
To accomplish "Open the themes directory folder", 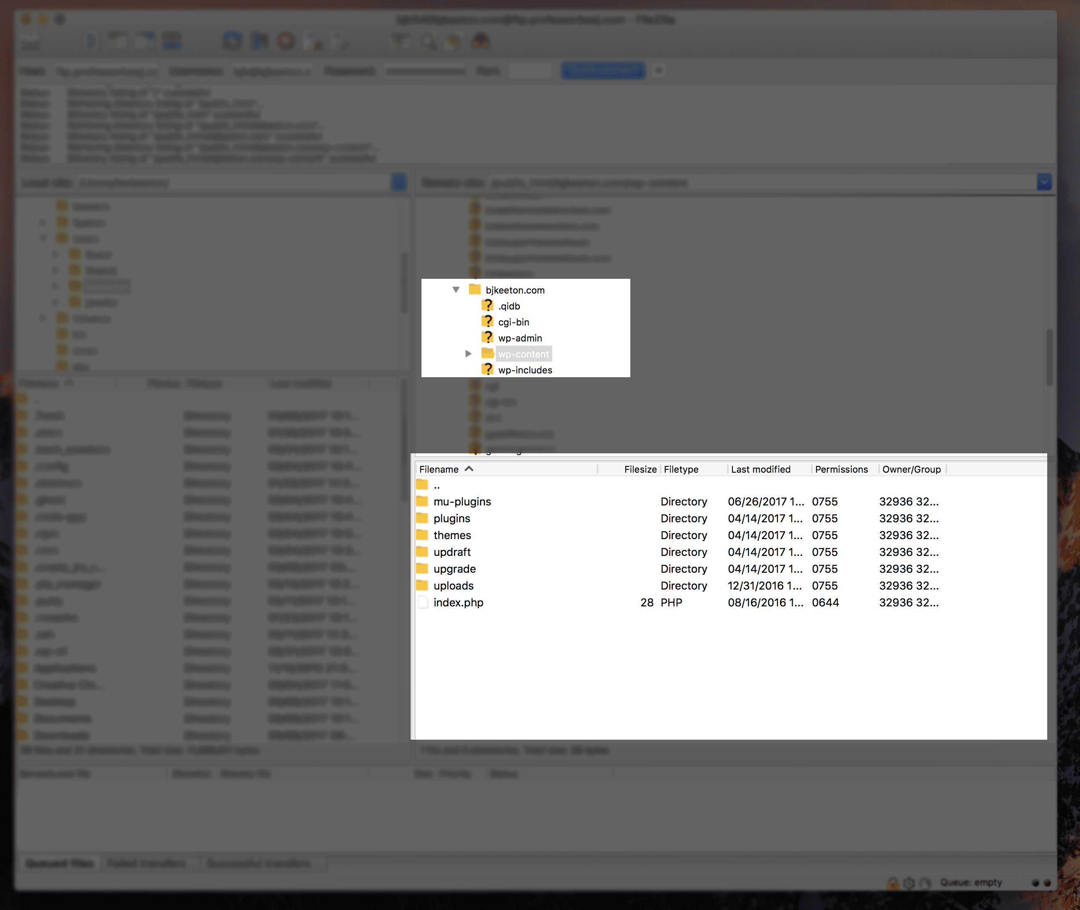I will tap(455, 535).
